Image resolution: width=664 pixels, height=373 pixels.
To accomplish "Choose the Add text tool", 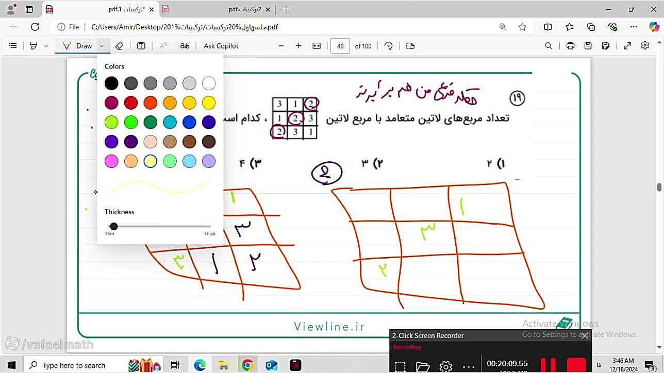I will [141, 46].
